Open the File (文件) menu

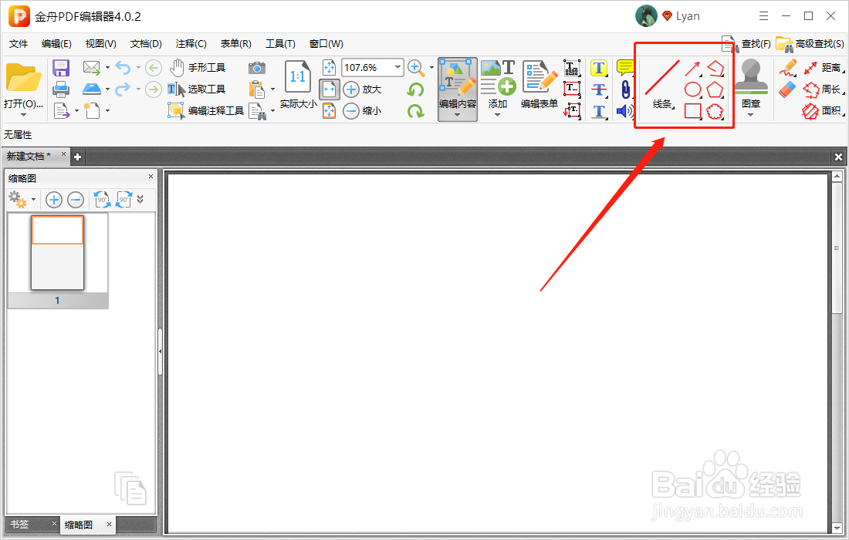click(x=19, y=44)
